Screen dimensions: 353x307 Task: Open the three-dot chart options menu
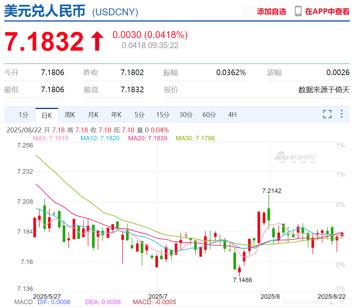(x=341, y=114)
